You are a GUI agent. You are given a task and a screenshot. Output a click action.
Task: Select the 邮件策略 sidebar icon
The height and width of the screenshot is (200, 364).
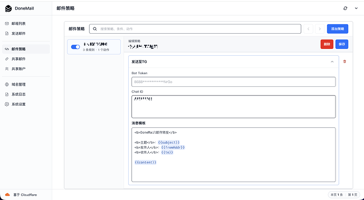tap(7, 49)
